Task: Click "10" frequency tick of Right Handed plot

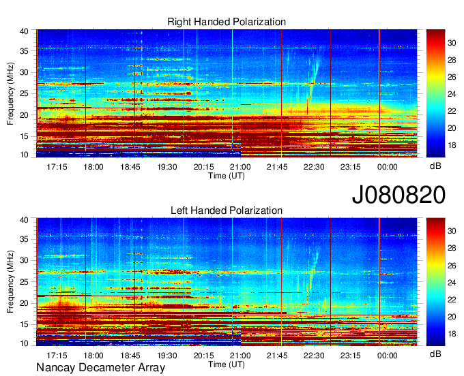Action: pyautogui.click(x=24, y=155)
